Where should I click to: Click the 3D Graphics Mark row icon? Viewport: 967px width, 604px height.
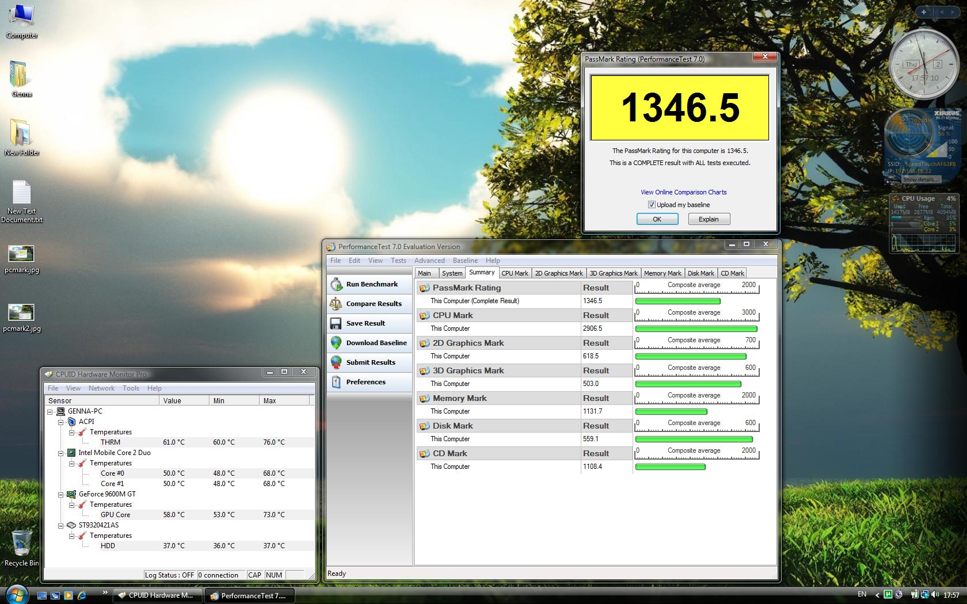(x=424, y=370)
